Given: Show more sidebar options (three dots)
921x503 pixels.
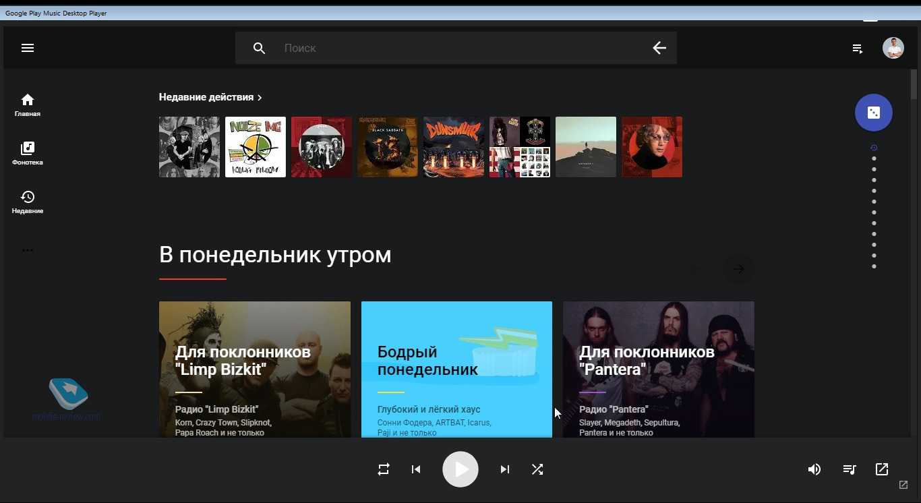Looking at the screenshot, I should (28, 250).
